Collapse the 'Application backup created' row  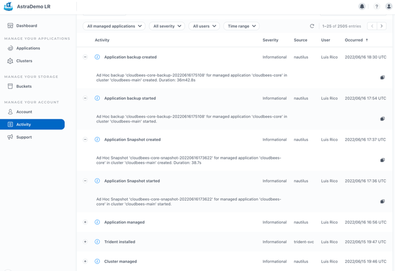[85, 57]
